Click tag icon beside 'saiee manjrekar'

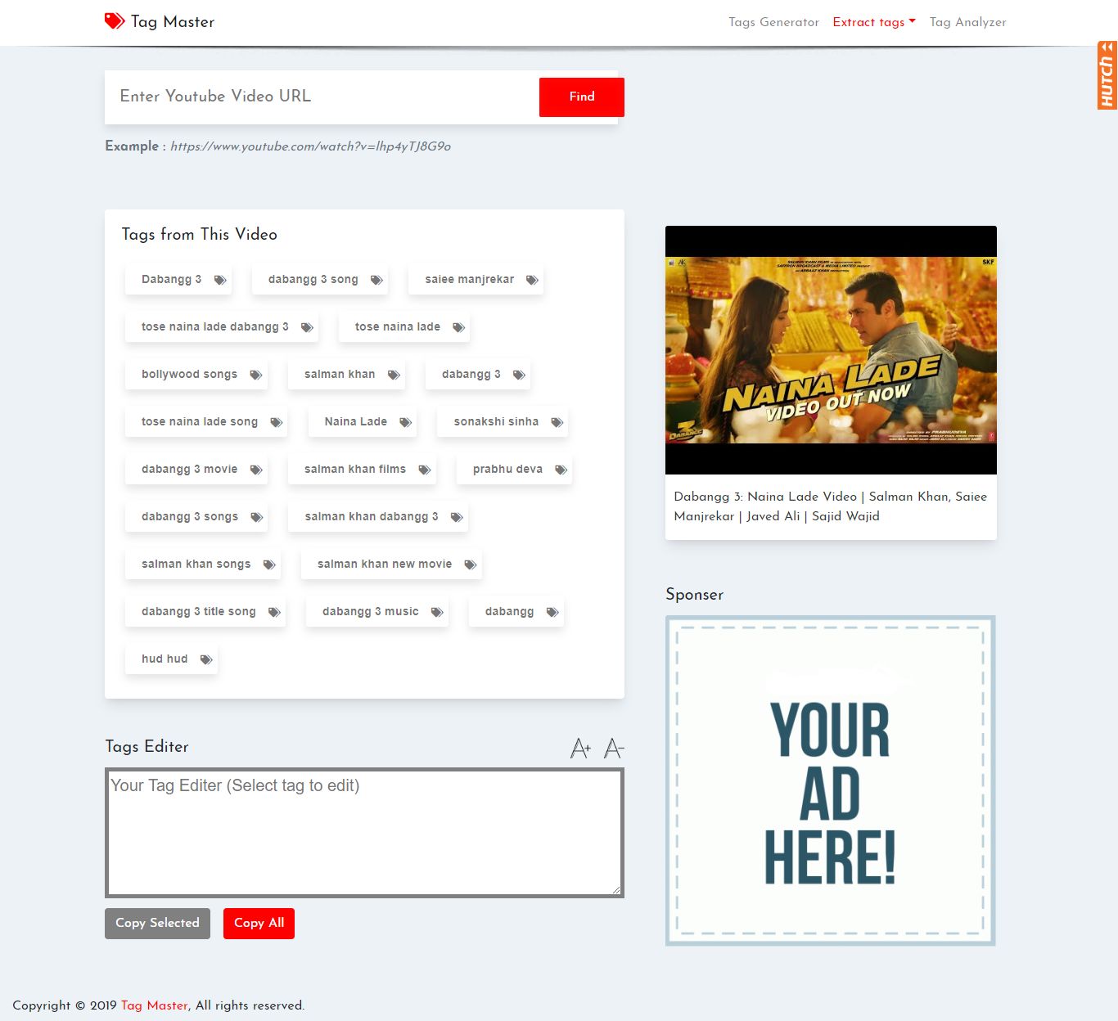click(x=532, y=280)
